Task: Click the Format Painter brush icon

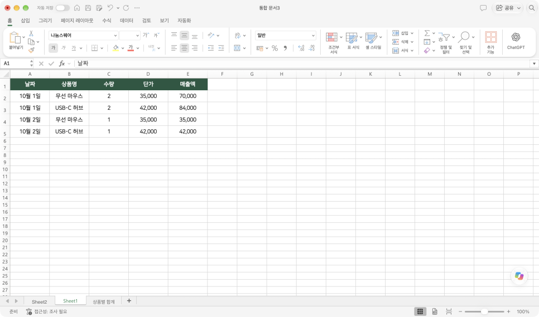Action: (x=31, y=50)
